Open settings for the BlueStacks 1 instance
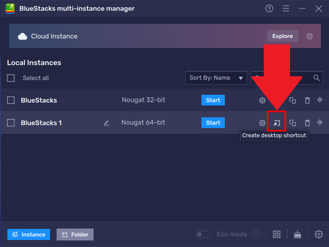Image resolution: width=329 pixels, height=247 pixels. [x=262, y=123]
